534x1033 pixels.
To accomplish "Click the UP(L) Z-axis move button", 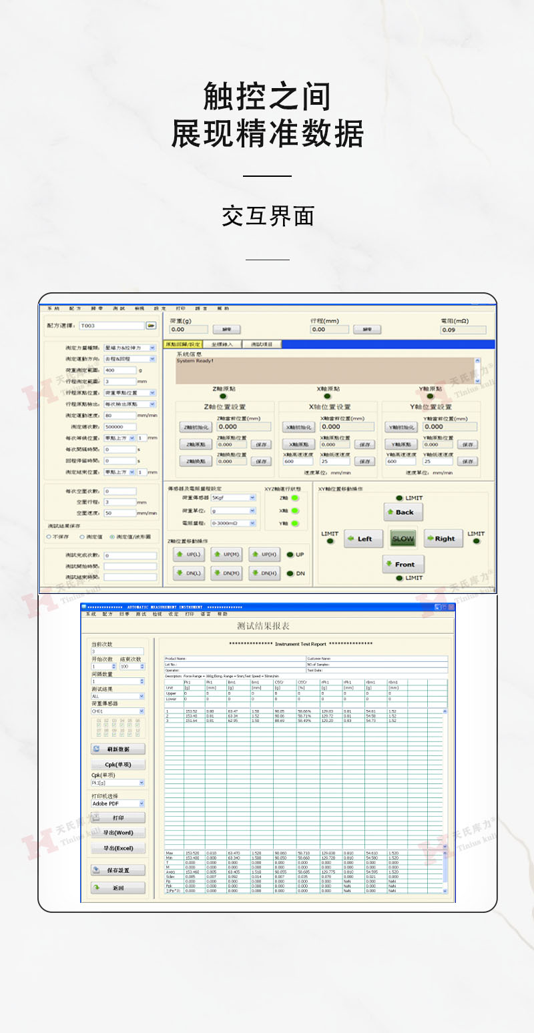I will 188,555.
